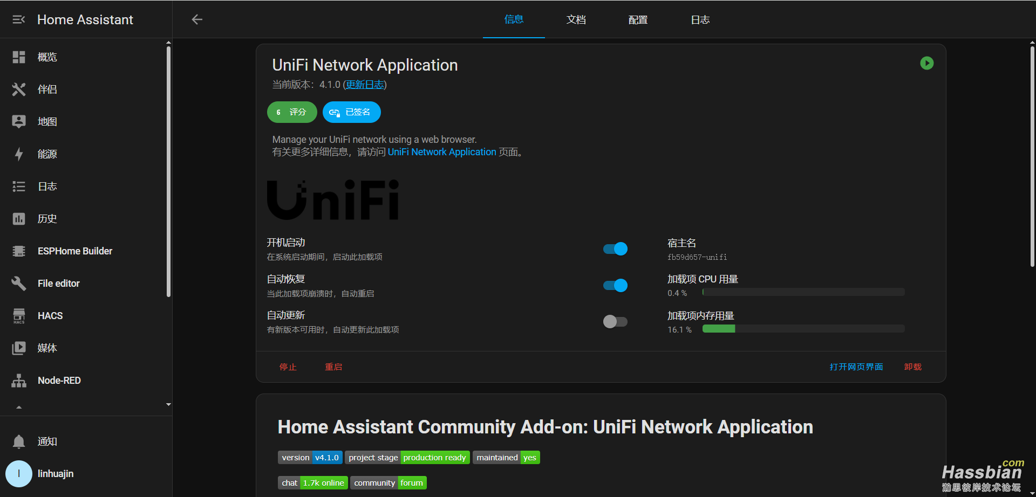
Task: Open the 地图 map icon in sidebar
Action: 19,122
